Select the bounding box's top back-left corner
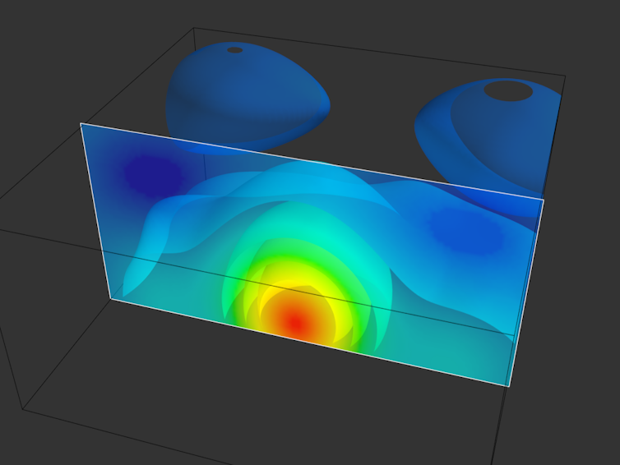The image size is (620, 465). [x=193, y=28]
